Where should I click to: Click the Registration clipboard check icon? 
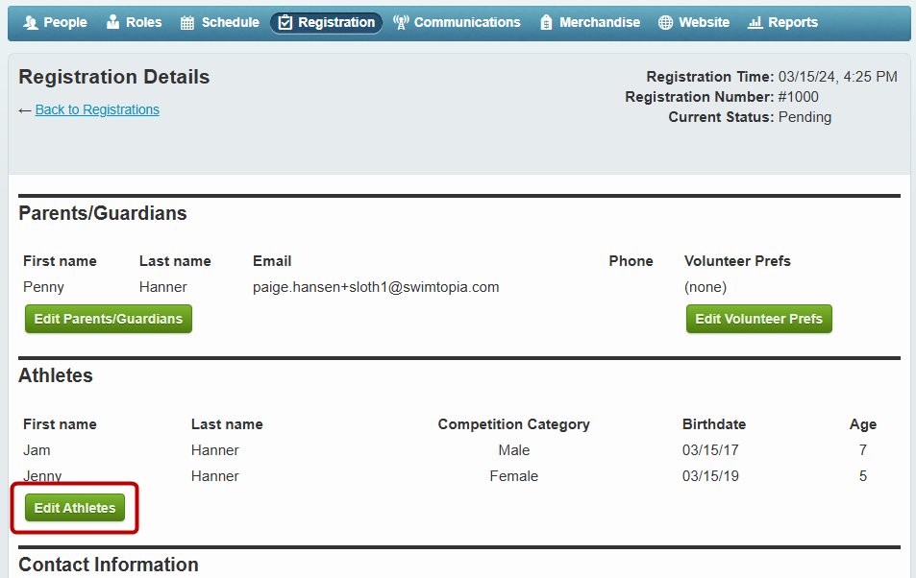tap(285, 23)
